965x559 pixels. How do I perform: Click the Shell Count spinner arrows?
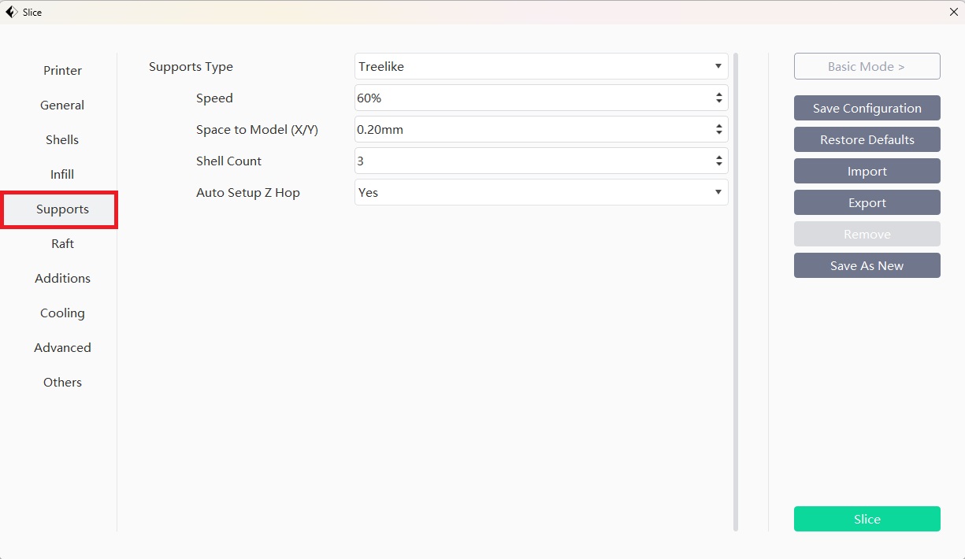[x=718, y=161]
